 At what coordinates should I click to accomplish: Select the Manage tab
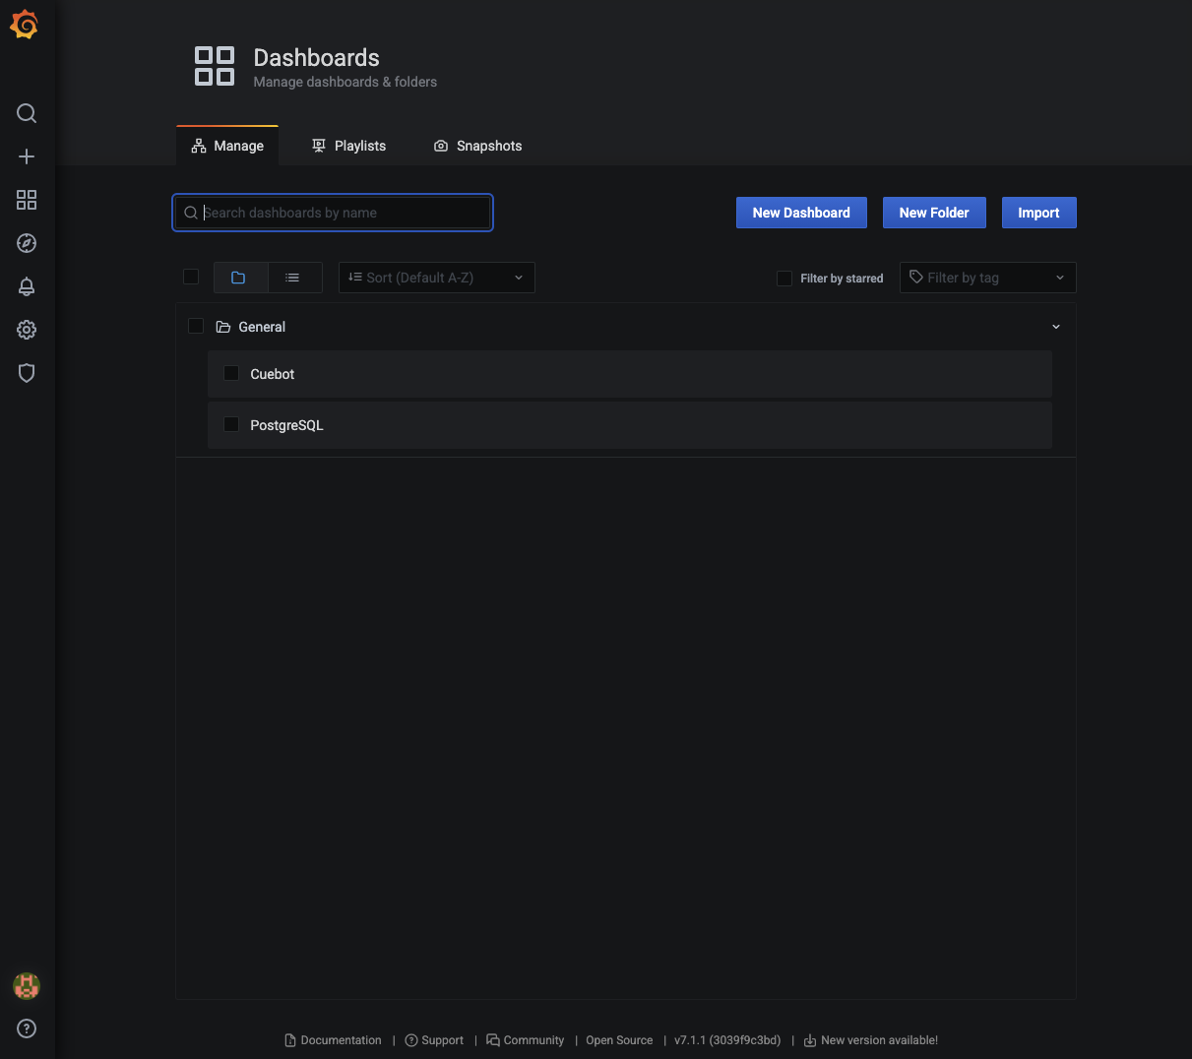coord(227,146)
